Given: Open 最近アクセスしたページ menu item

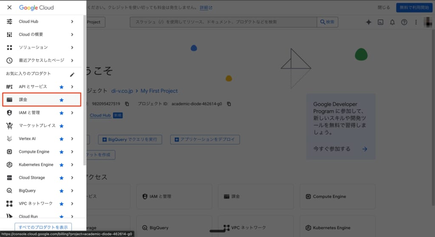Looking at the screenshot, I should 41,60.
